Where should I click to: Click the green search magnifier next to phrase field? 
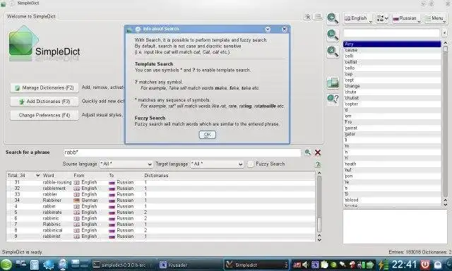tap(308, 152)
